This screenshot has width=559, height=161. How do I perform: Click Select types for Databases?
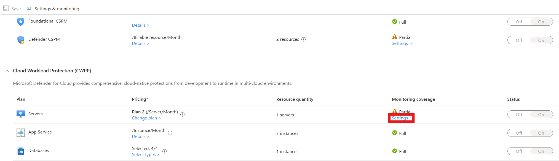[146, 155]
